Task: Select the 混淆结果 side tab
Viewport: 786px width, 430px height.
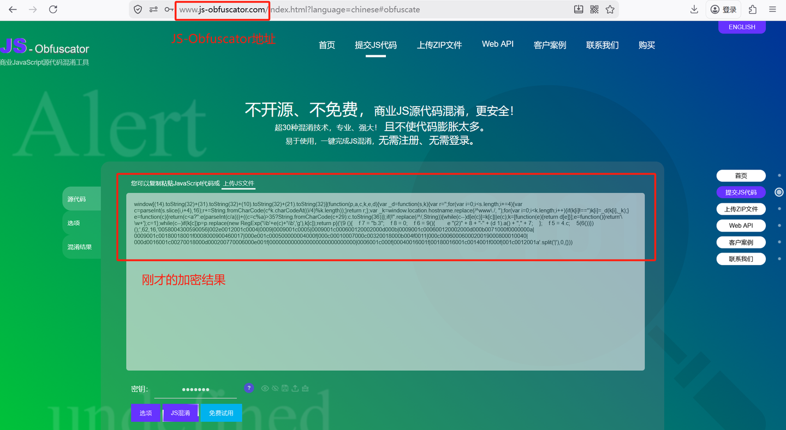Action: pyautogui.click(x=82, y=247)
